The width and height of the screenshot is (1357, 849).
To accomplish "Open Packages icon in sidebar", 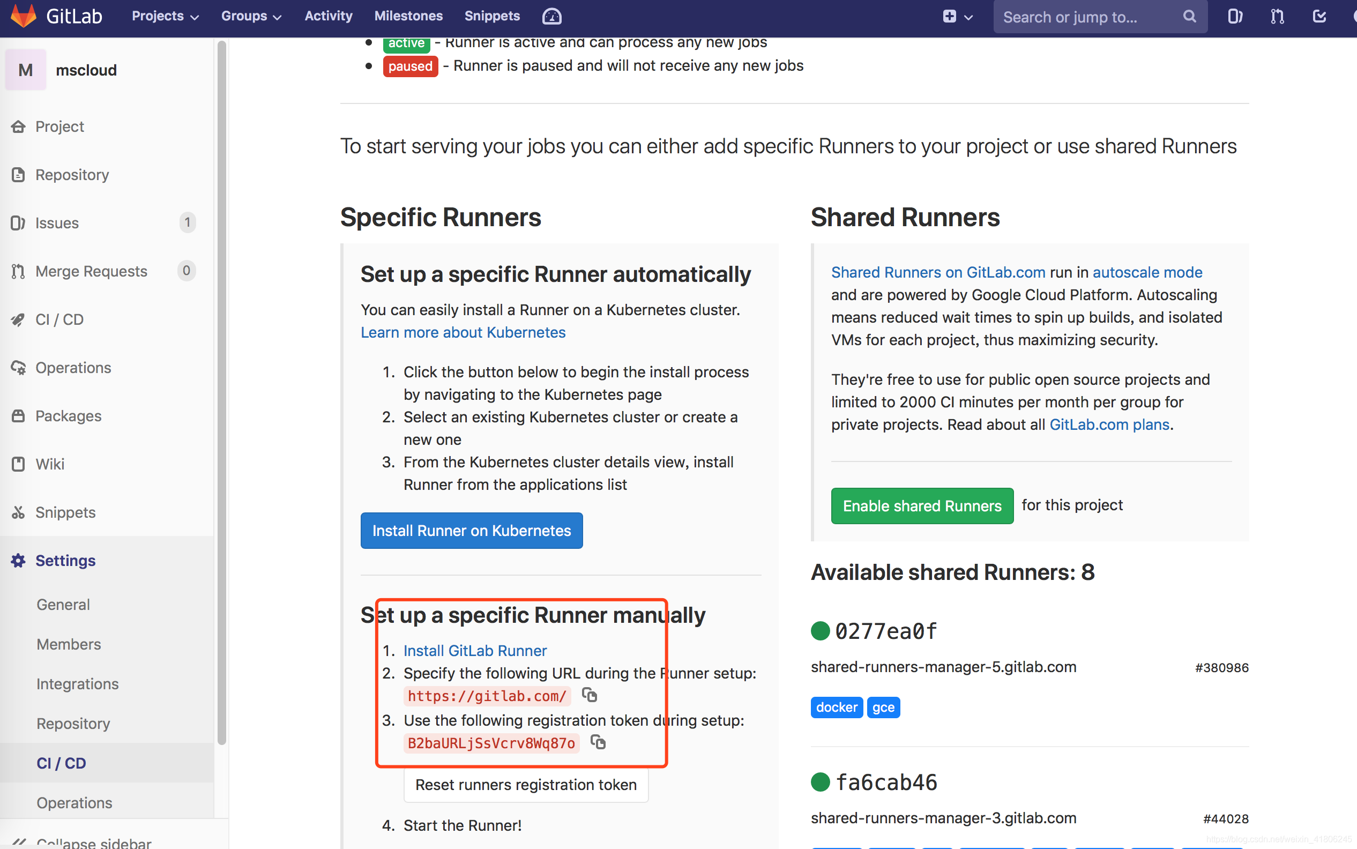I will (x=18, y=416).
